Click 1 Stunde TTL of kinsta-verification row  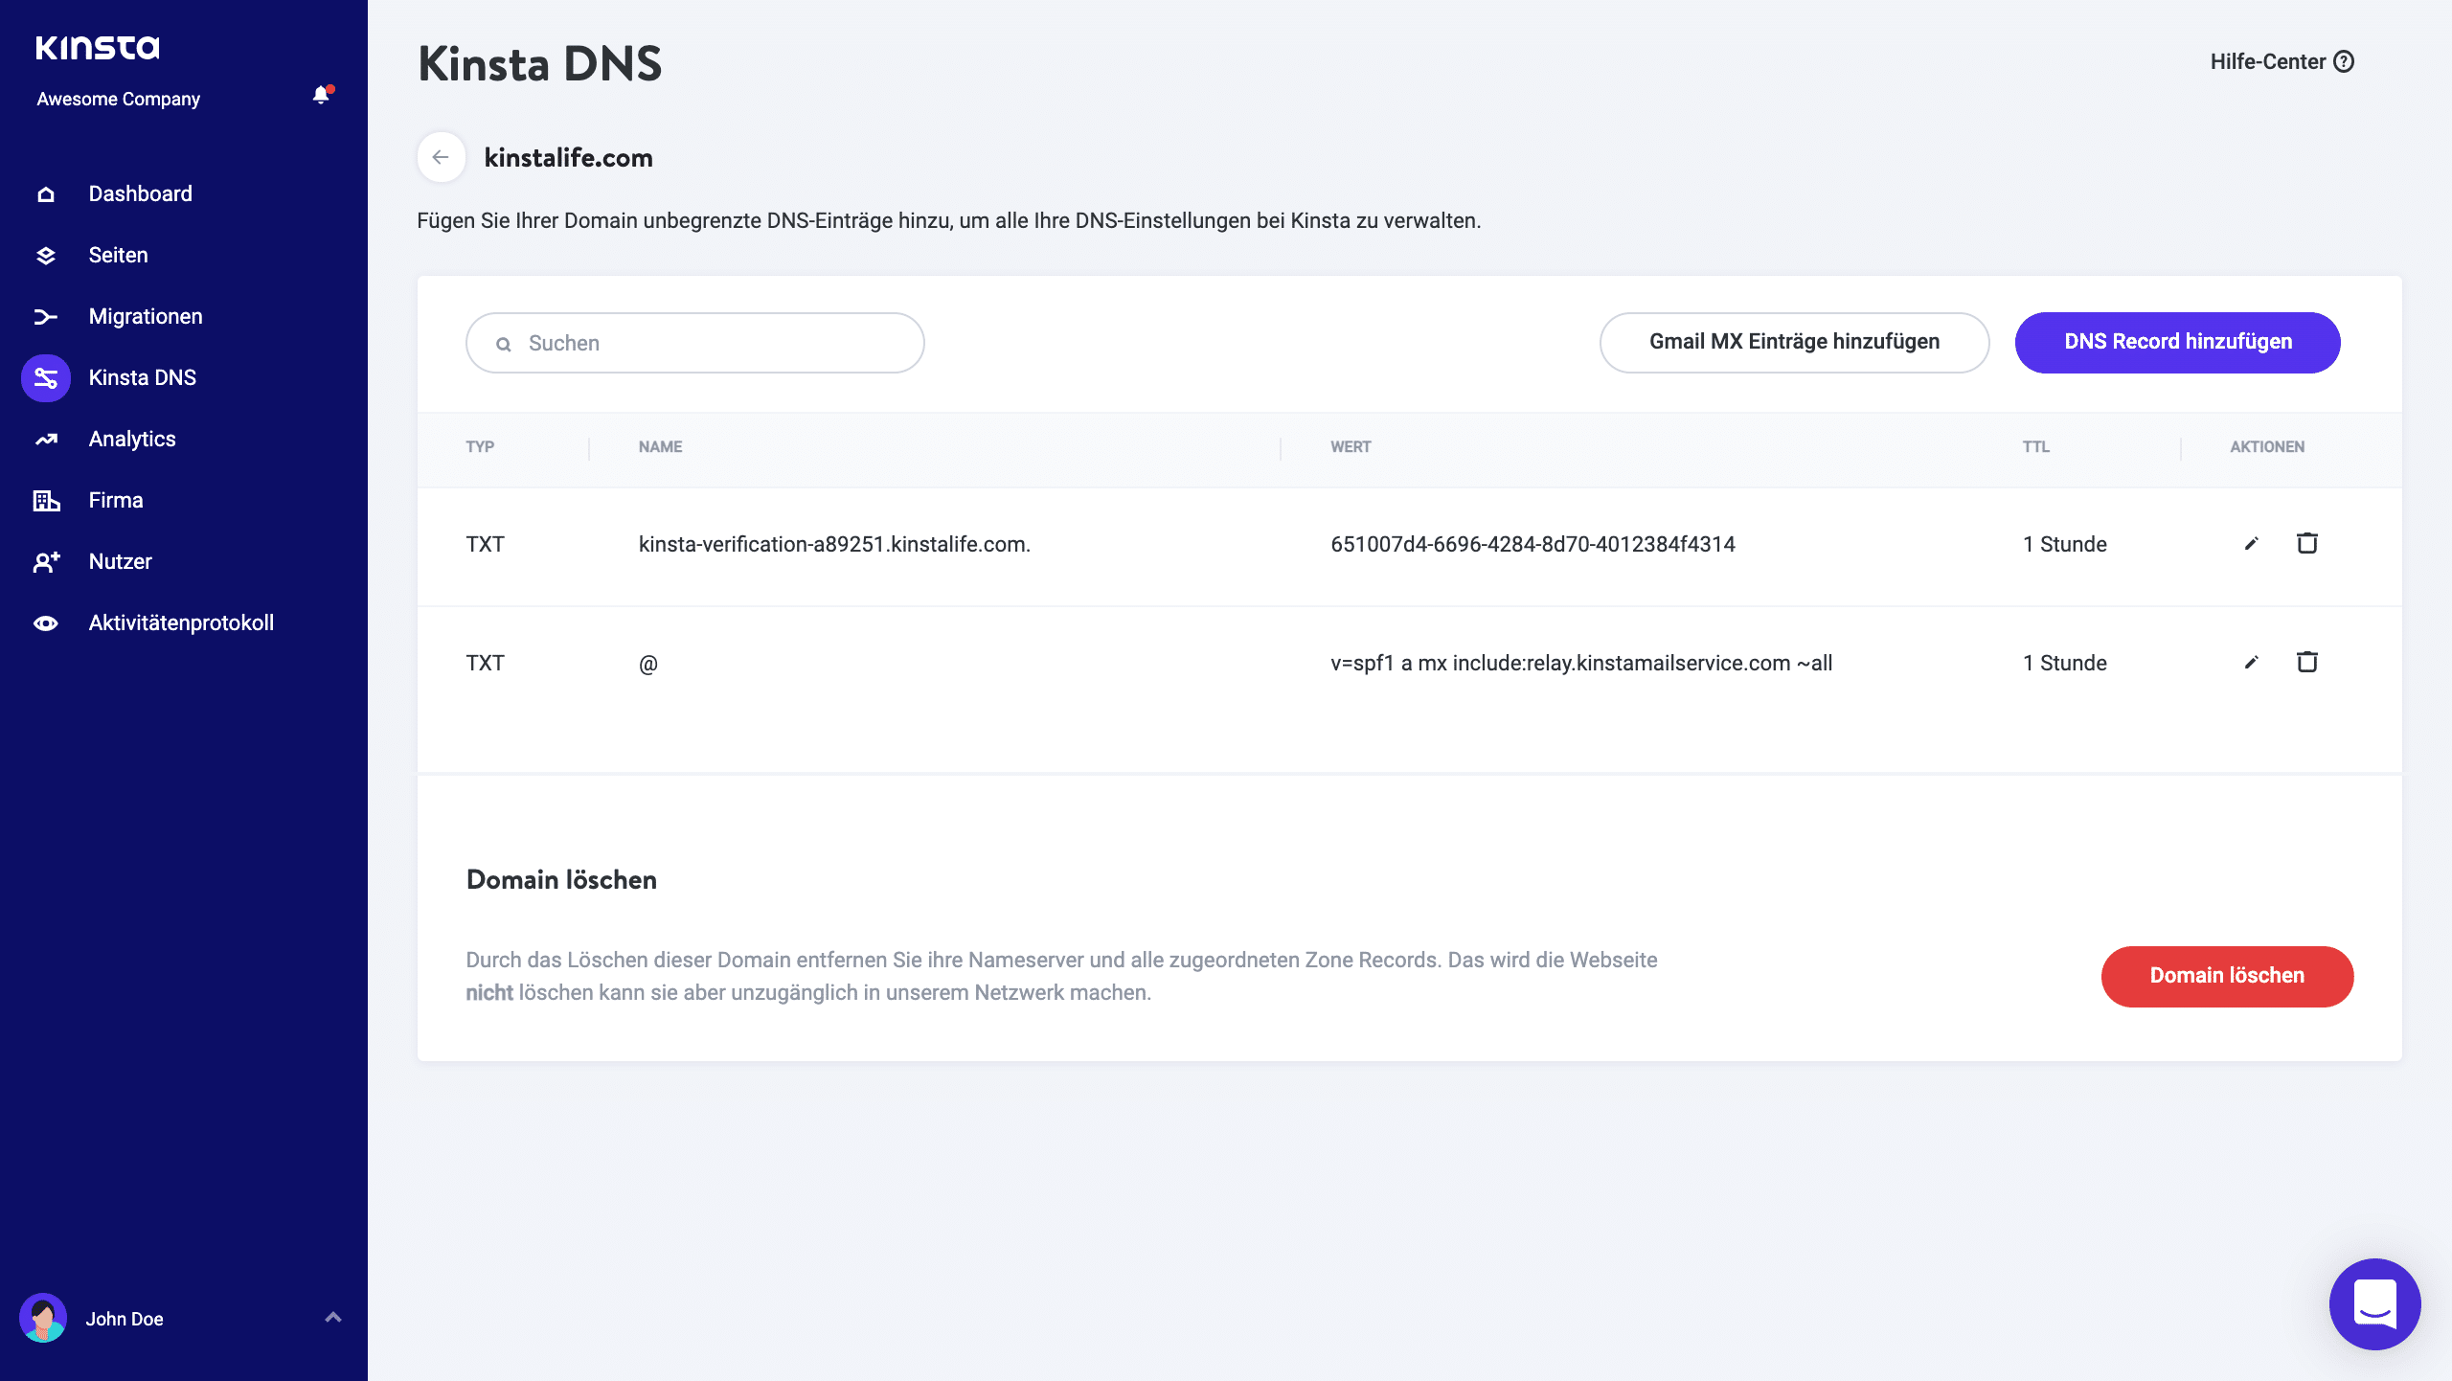pos(2065,545)
